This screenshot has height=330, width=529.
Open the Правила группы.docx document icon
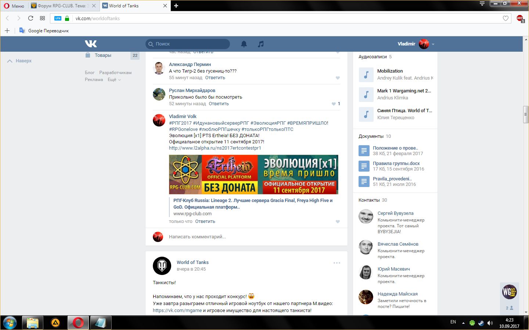tap(364, 166)
